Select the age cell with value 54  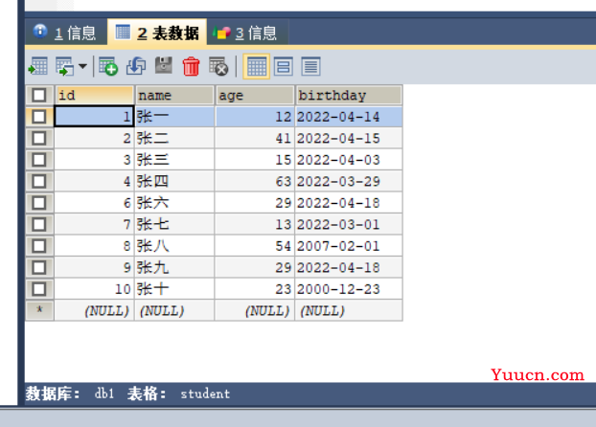[255, 246]
